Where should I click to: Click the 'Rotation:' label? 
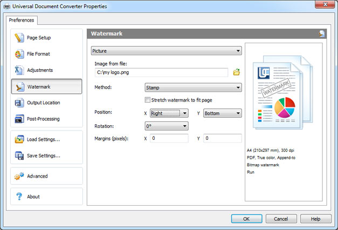coord(104,126)
